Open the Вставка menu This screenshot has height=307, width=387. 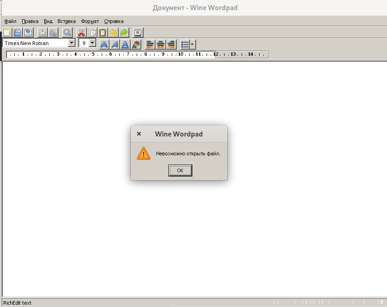[x=66, y=21]
